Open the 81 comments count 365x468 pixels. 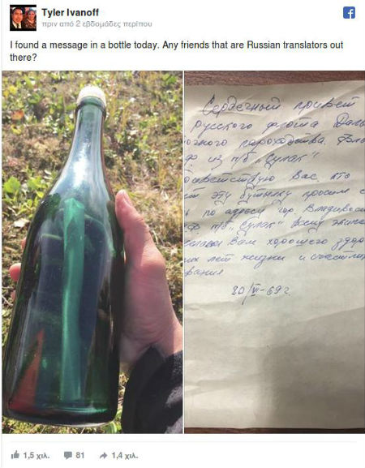click(80, 456)
